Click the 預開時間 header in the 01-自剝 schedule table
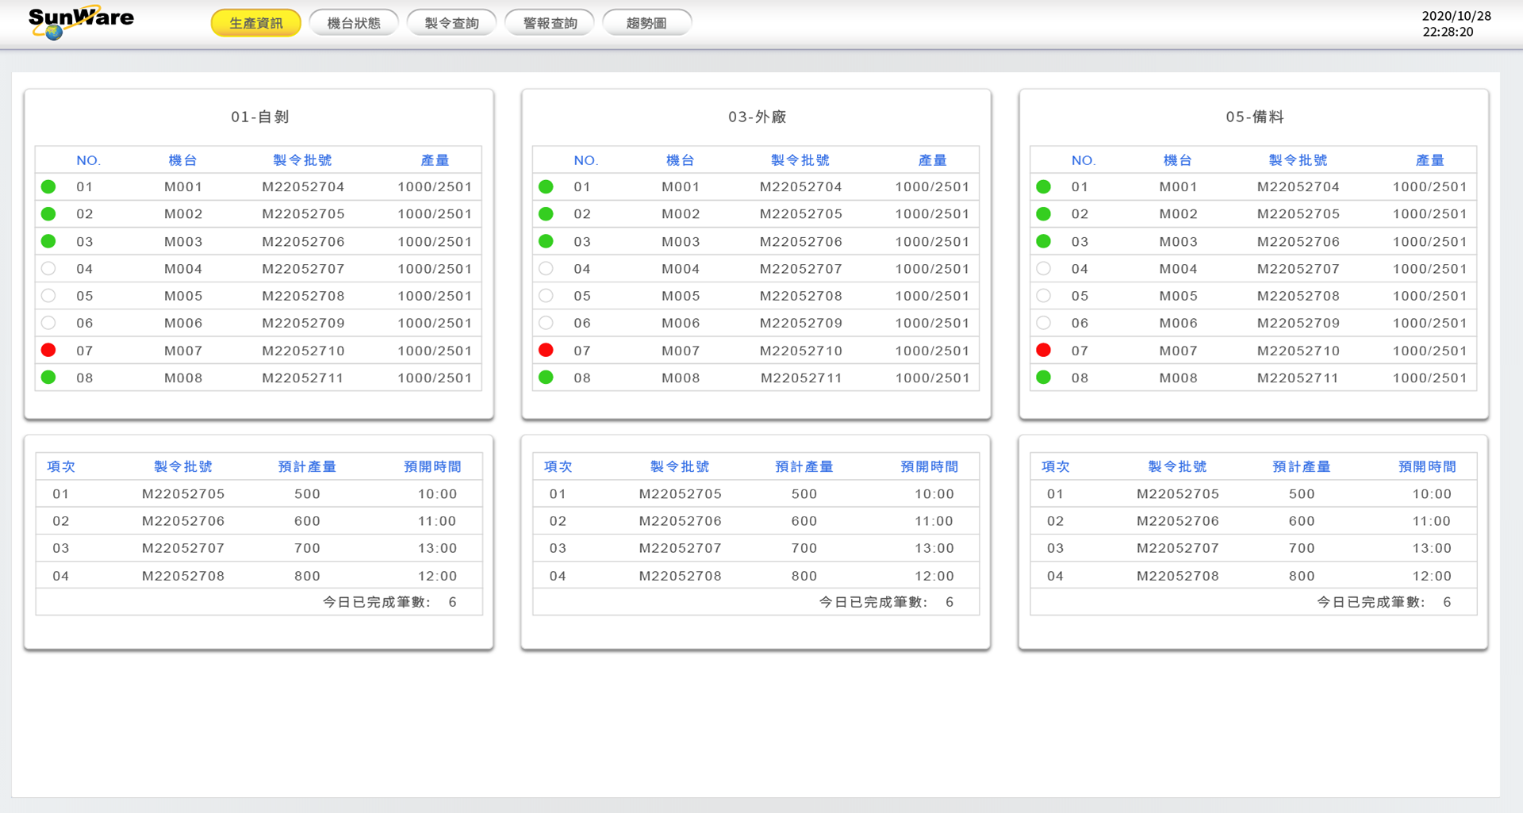Viewport: 1523px width, 813px height. [x=433, y=466]
